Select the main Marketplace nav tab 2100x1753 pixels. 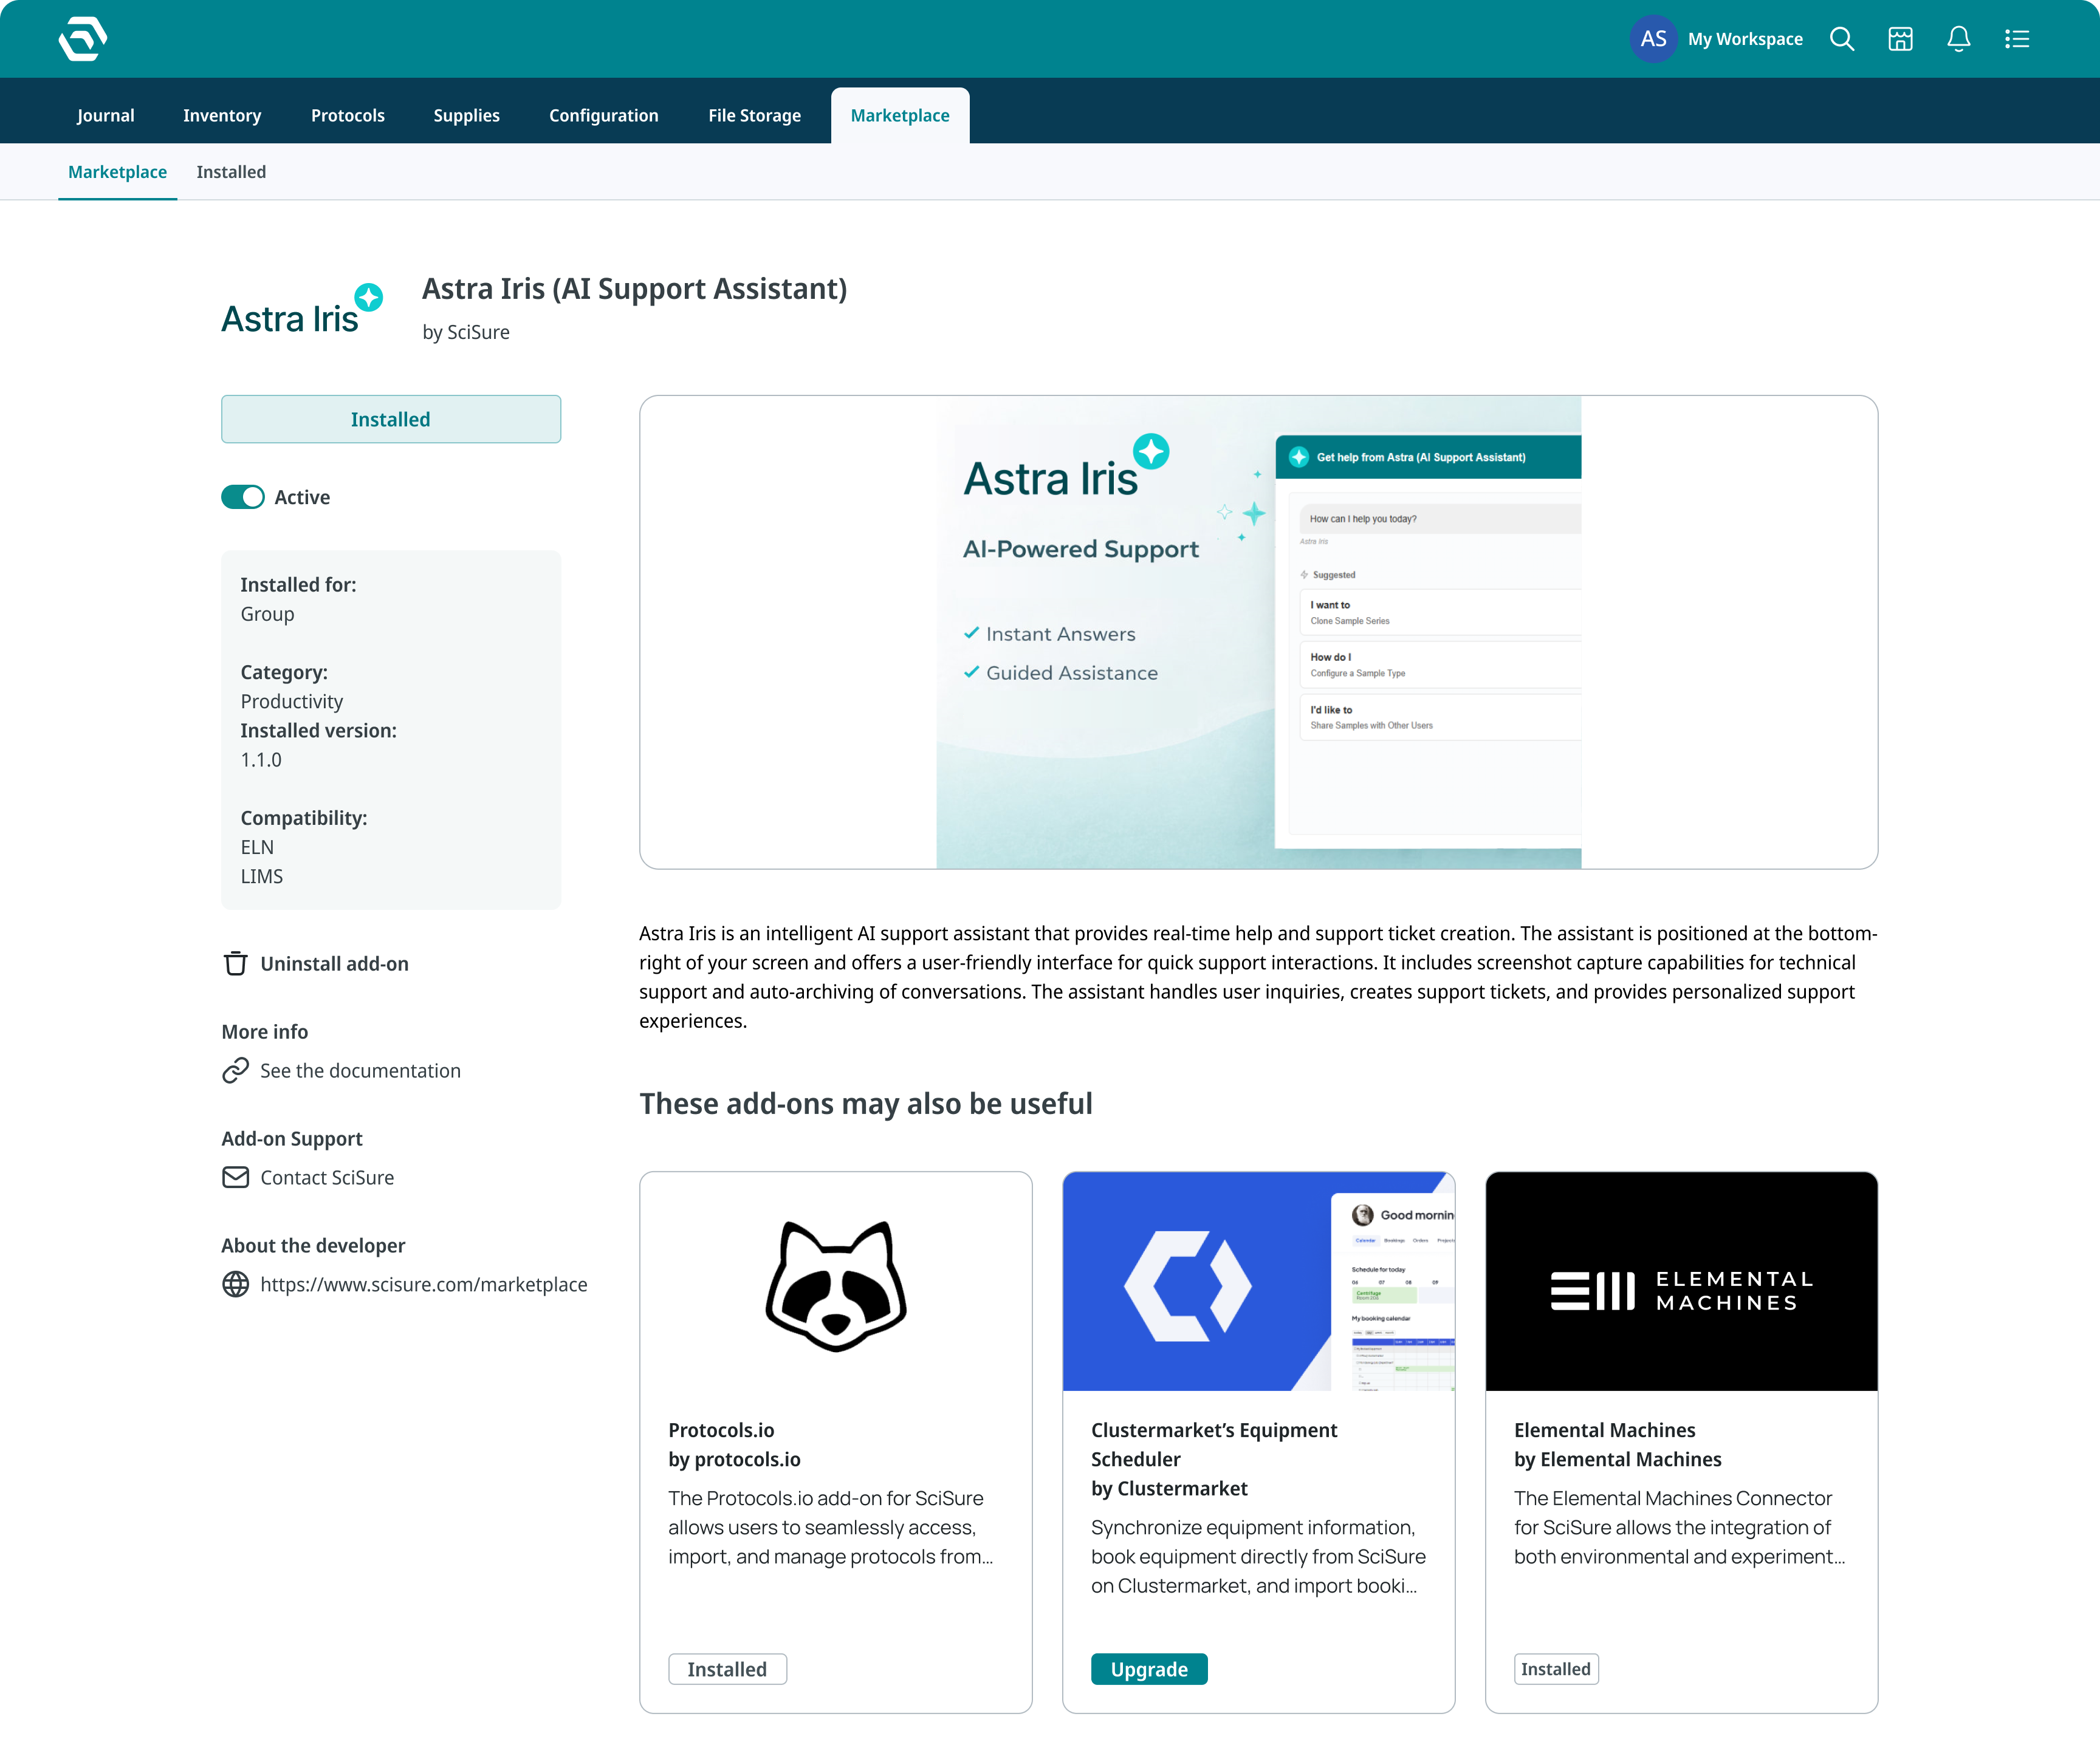pyautogui.click(x=900, y=115)
